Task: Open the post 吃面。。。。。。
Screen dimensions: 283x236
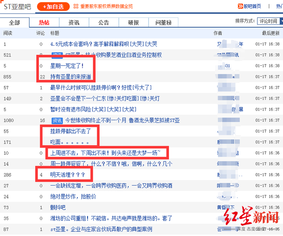Action: pos(69,142)
